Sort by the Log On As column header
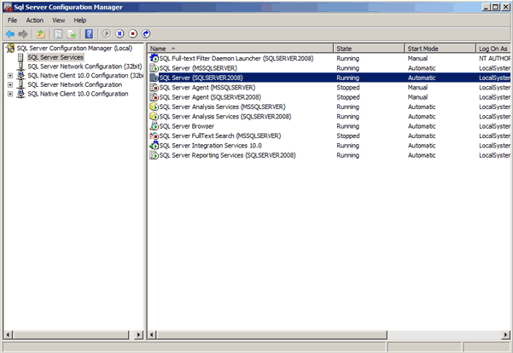 pyautogui.click(x=493, y=49)
